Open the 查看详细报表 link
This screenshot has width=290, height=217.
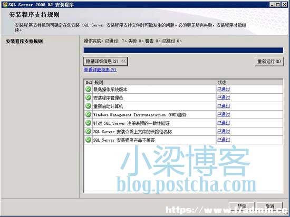point(100,70)
